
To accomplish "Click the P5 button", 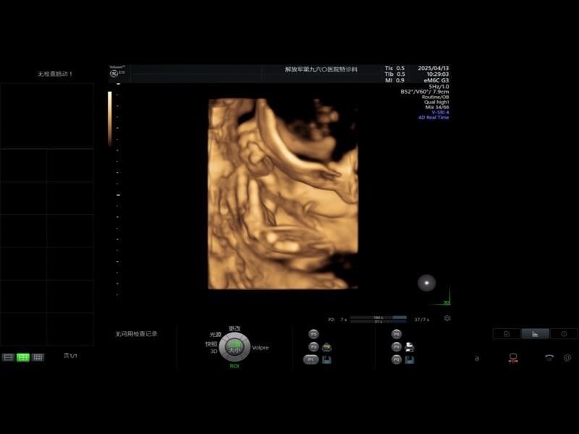I will [313, 334].
